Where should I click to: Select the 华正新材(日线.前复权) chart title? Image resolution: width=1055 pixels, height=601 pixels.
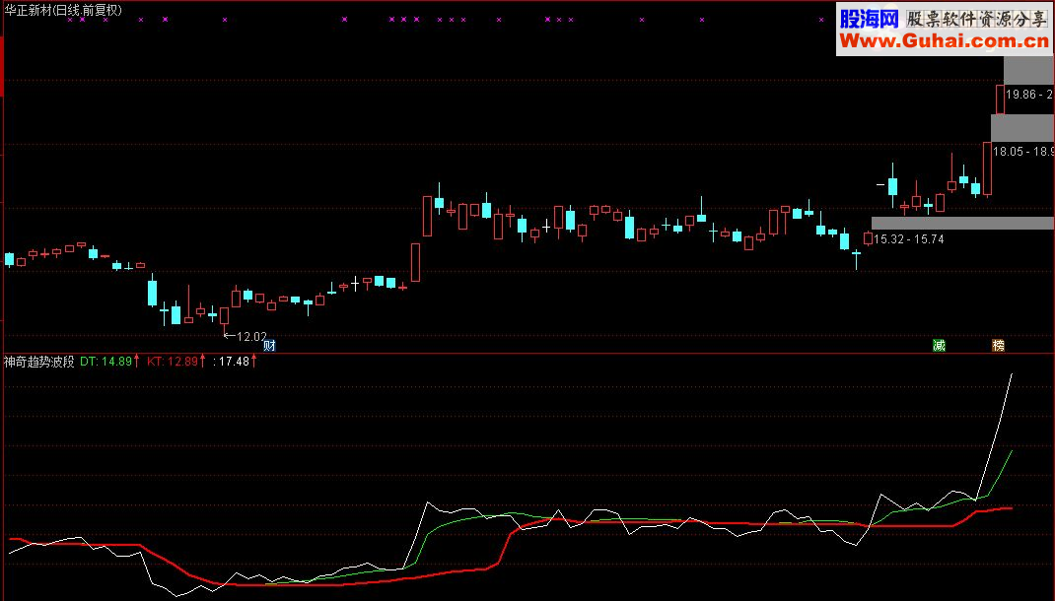coord(63,10)
